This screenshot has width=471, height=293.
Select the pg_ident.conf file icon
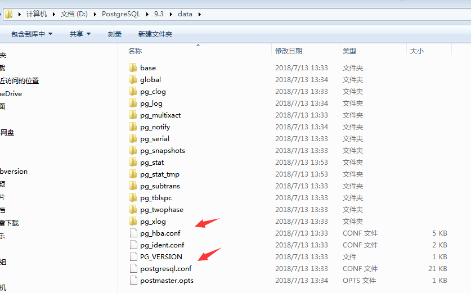133,245
